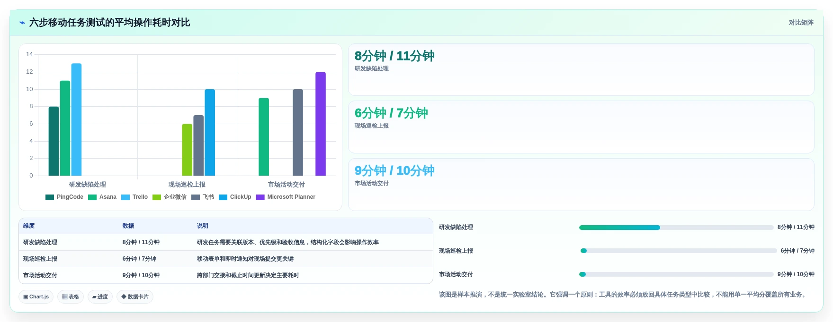Toggle the 企业微信 legend entry
Screen dimensions: 833x322
[170, 197]
